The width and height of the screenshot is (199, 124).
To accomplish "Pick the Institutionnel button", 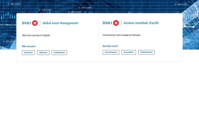I will point(146,52).
